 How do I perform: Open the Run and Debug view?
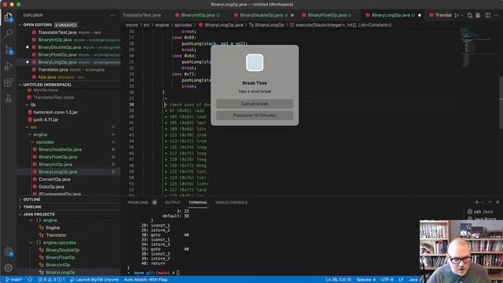pos(9,66)
